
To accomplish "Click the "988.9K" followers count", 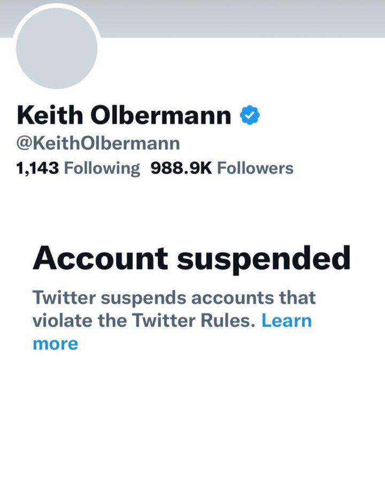I will pos(182,168).
